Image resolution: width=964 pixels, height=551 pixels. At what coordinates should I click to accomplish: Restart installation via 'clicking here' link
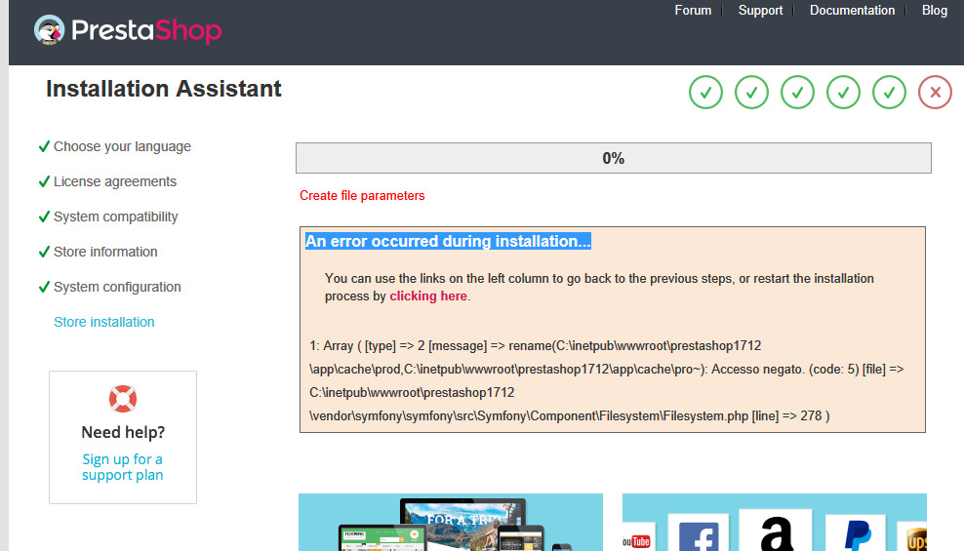click(x=428, y=296)
